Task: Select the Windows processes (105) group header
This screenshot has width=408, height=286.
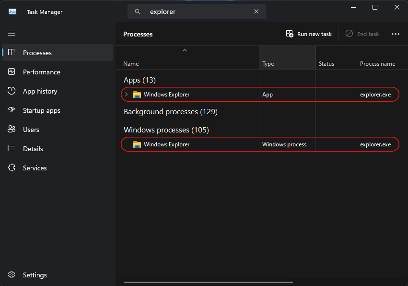Action: coord(166,130)
